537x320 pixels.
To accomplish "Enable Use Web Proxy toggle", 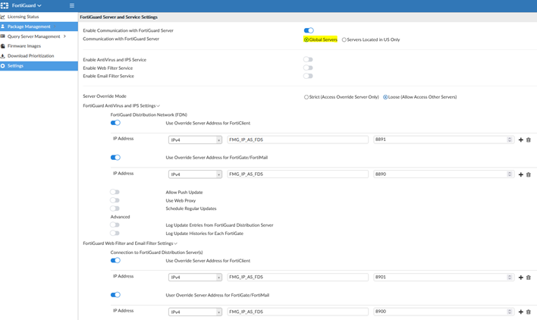I will click(115, 200).
